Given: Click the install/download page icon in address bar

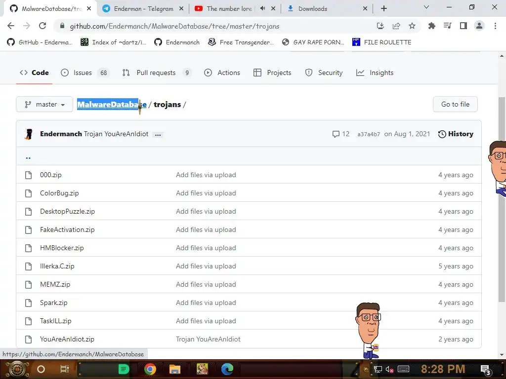Looking at the screenshot, I should [x=380, y=26].
